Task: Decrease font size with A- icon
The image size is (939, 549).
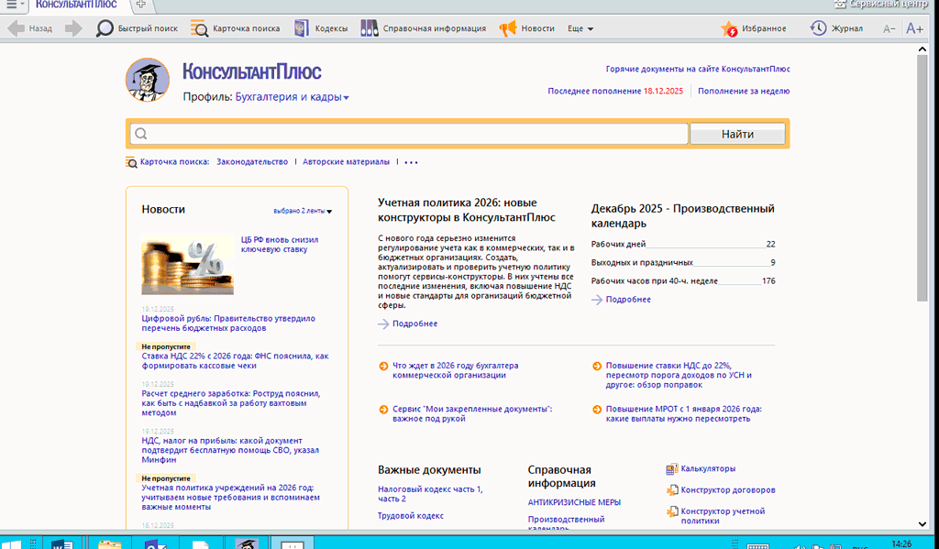Action: (x=889, y=28)
